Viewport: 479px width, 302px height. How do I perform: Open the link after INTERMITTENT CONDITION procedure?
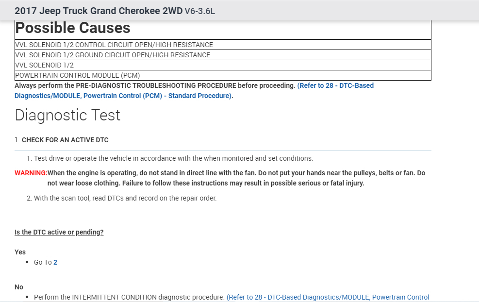[328, 297]
